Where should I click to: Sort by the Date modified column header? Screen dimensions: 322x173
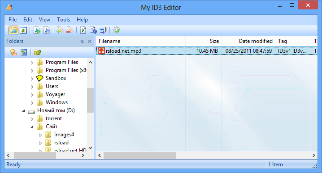coord(248,41)
